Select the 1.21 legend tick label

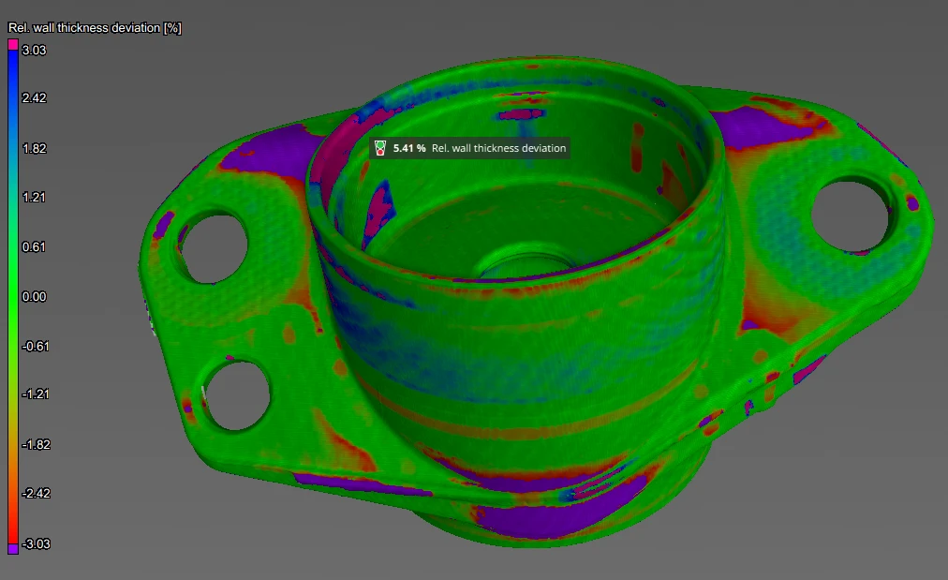pyautogui.click(x=35, y=198)
